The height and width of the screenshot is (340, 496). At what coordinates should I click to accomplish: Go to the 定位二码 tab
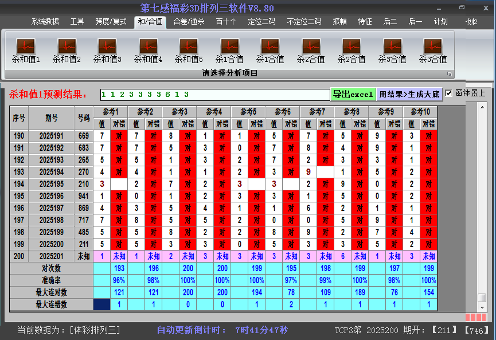click(261, 22)
